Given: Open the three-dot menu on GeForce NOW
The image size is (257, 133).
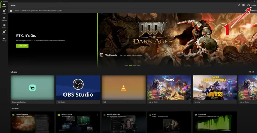Looking at the screenshot, I should click(97, 115).
